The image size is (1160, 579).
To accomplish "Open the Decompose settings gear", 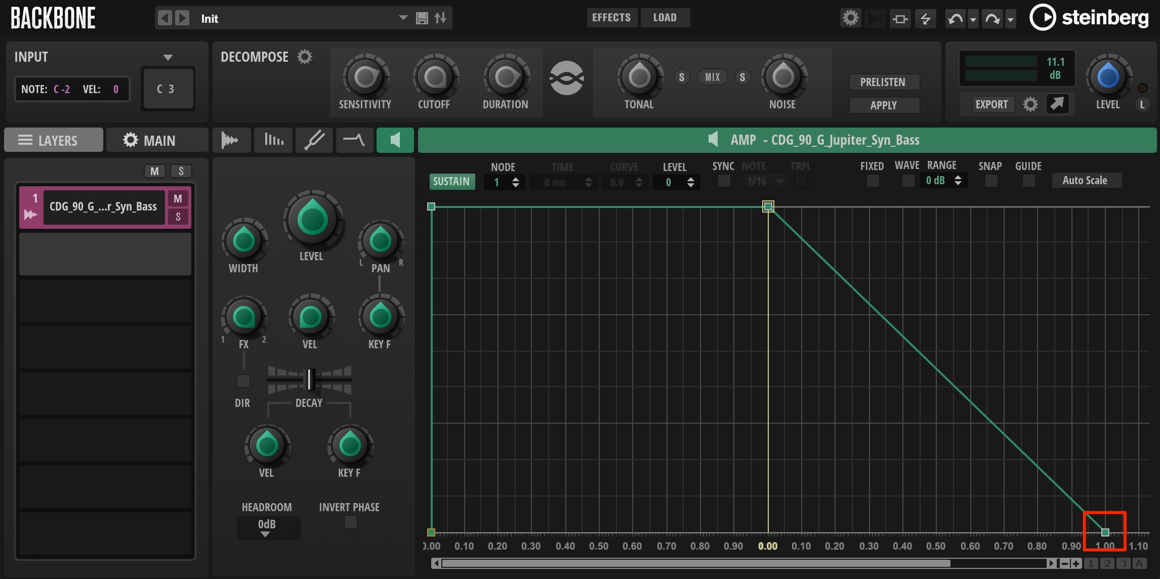I will [305, 57].
